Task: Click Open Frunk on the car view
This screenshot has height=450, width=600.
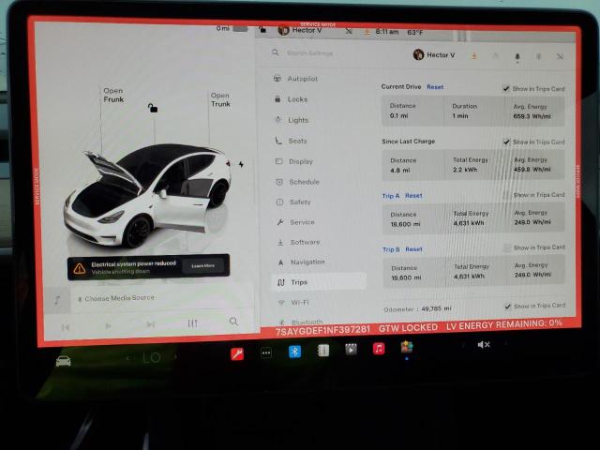Action: (x=113, y=95)
